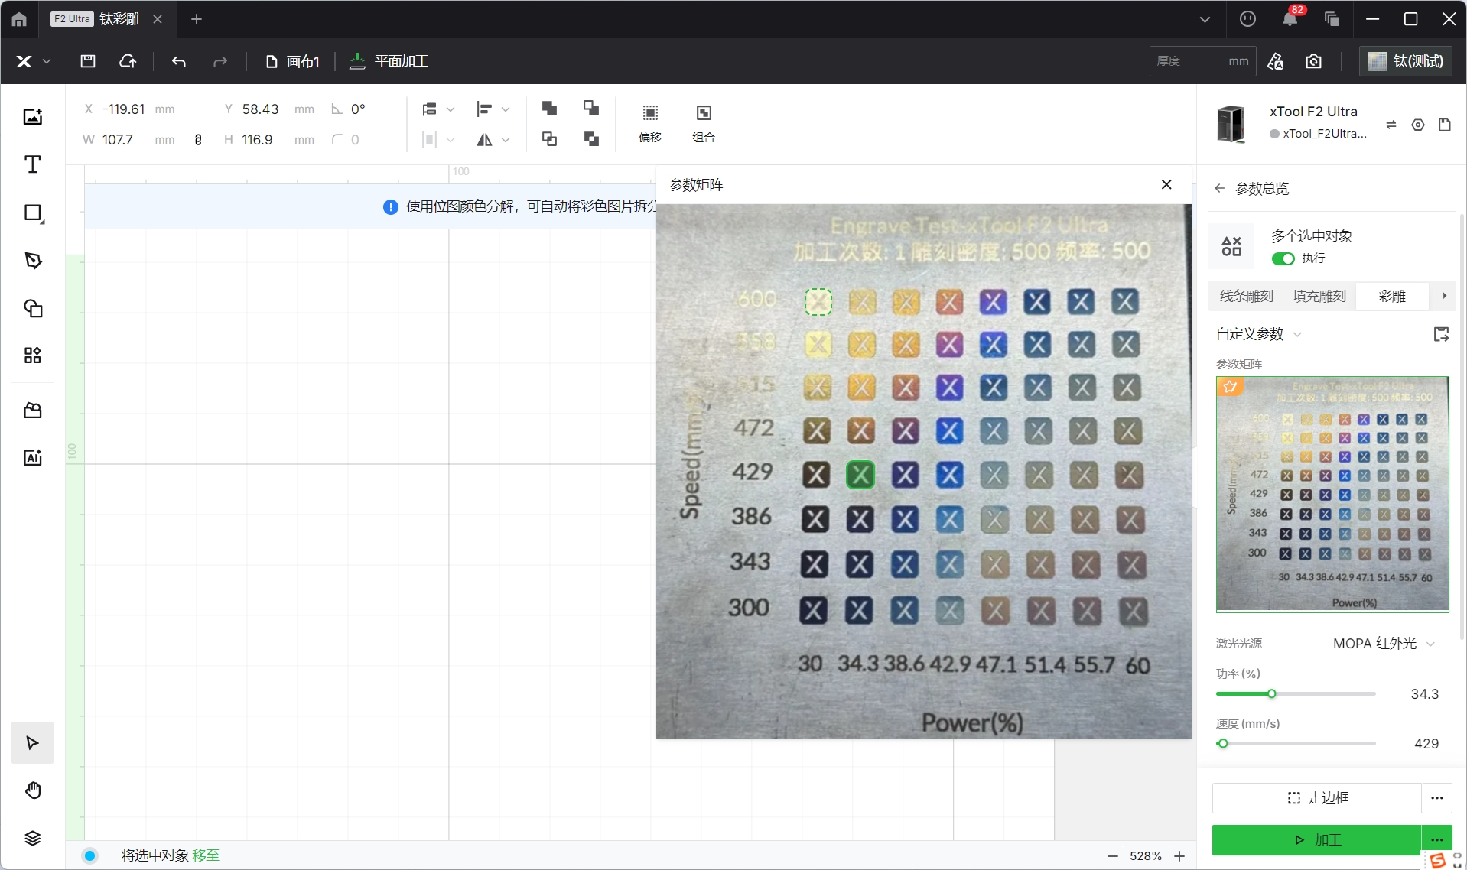1467x870 pixels.
Task: Open the 平面加工 processing mode selector
Action: 389,61
